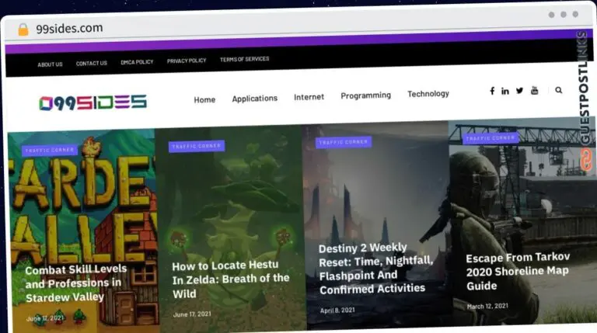View the DMCA Policy page
Screen dimensions: 597x333
(137, 62)
